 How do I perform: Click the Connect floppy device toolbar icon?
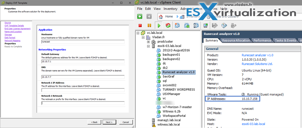[215, 25]
